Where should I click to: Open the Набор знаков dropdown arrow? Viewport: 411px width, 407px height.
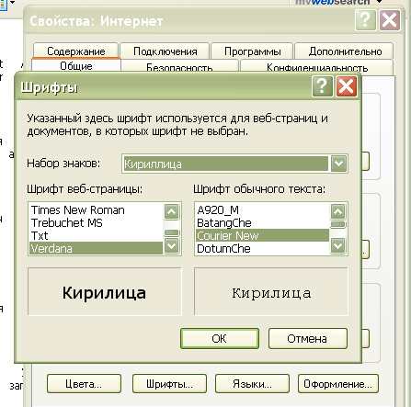338,164
